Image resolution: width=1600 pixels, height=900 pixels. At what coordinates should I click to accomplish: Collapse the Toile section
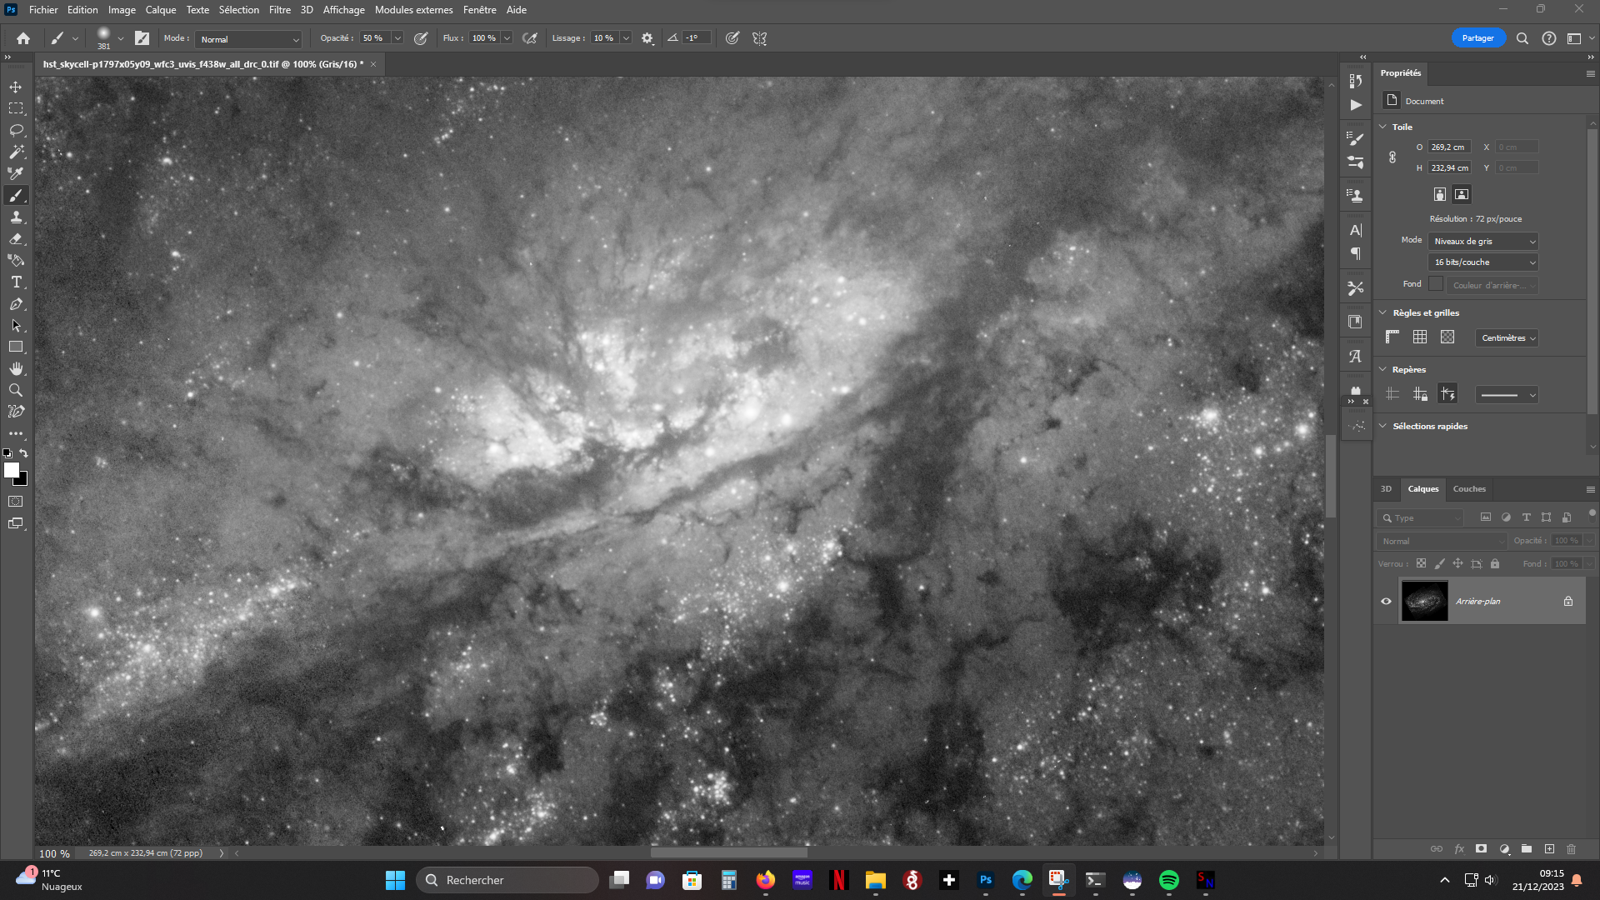click(1383, 127)
